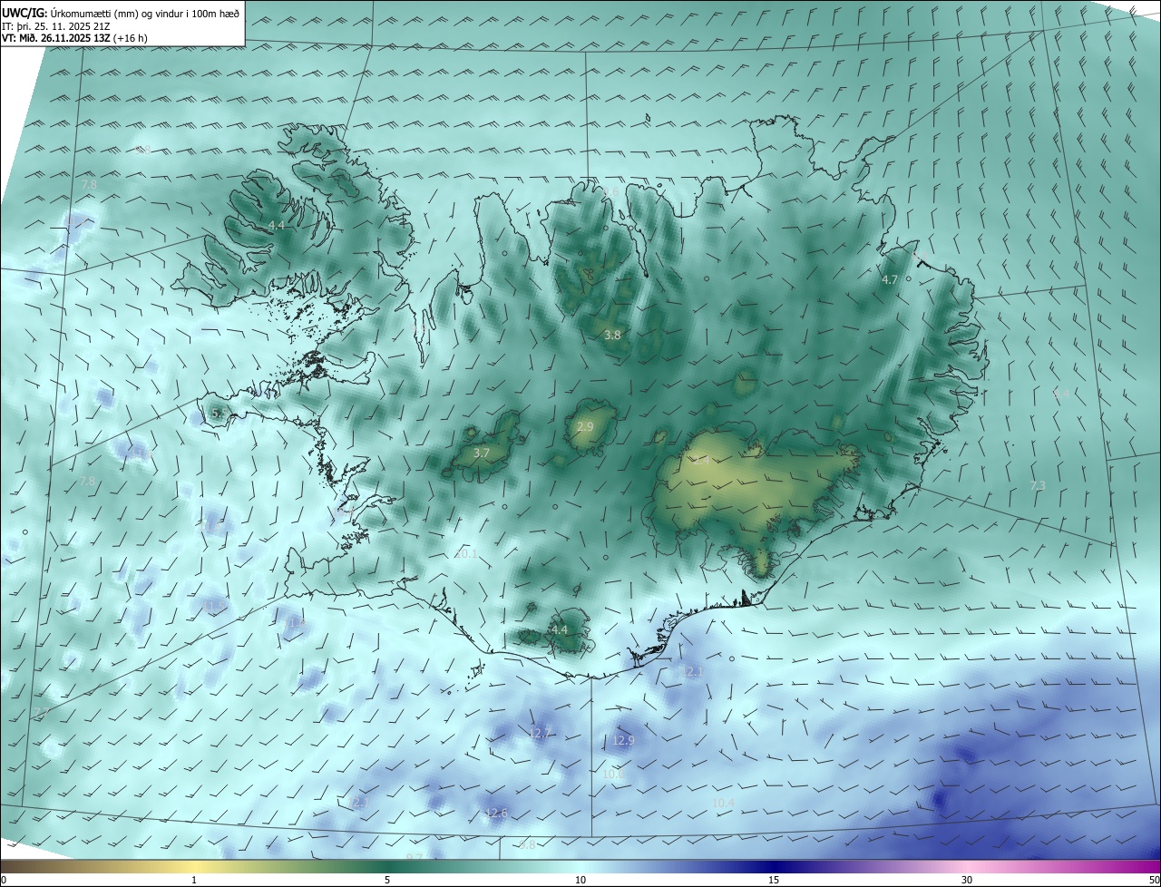Click the 4.4 value on the south coast glacier

coord(559,629)
